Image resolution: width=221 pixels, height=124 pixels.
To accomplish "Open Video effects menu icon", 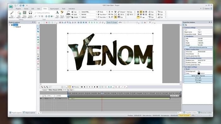I will coord(25,14).
